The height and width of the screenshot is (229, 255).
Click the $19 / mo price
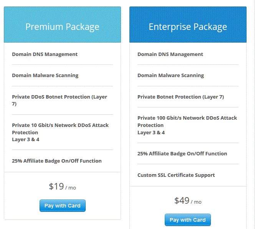(62, 186)
